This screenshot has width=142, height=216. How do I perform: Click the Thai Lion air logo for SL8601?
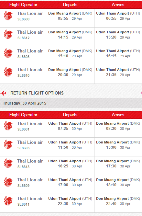8,126
